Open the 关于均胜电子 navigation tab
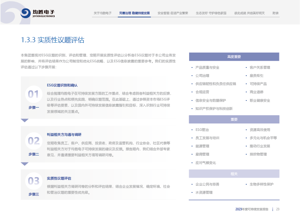 [x=102, y=13]
